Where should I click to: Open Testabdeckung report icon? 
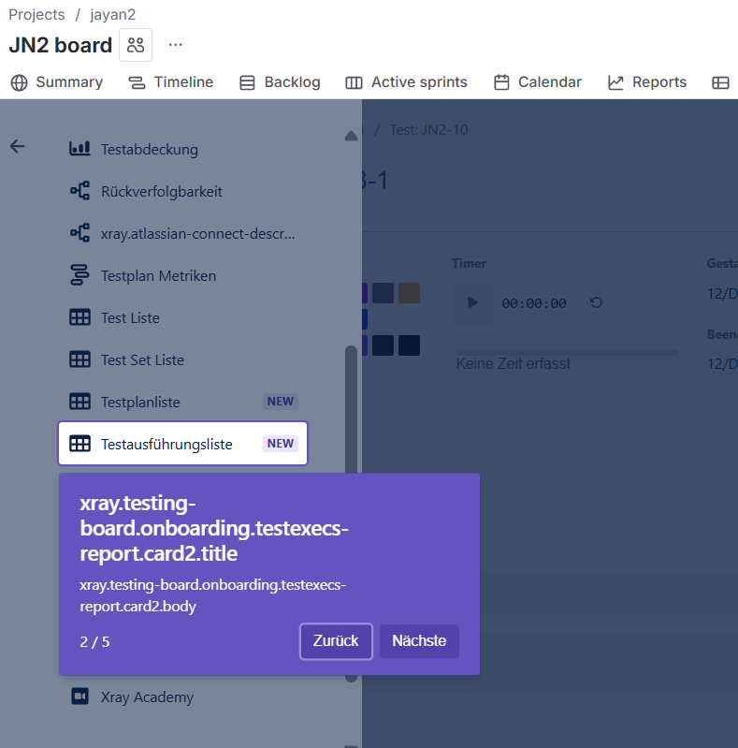tap(80, 149)
